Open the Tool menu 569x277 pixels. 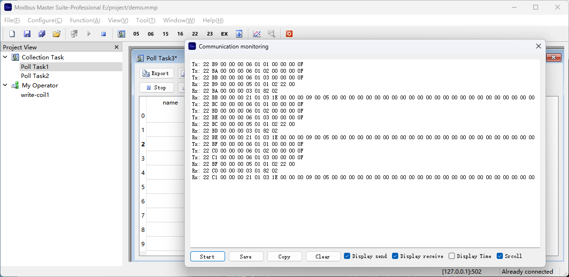[x=146, y=20]
